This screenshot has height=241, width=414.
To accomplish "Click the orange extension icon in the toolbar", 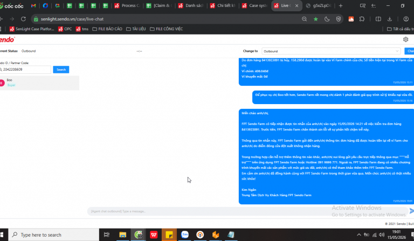I will [351, 19].
